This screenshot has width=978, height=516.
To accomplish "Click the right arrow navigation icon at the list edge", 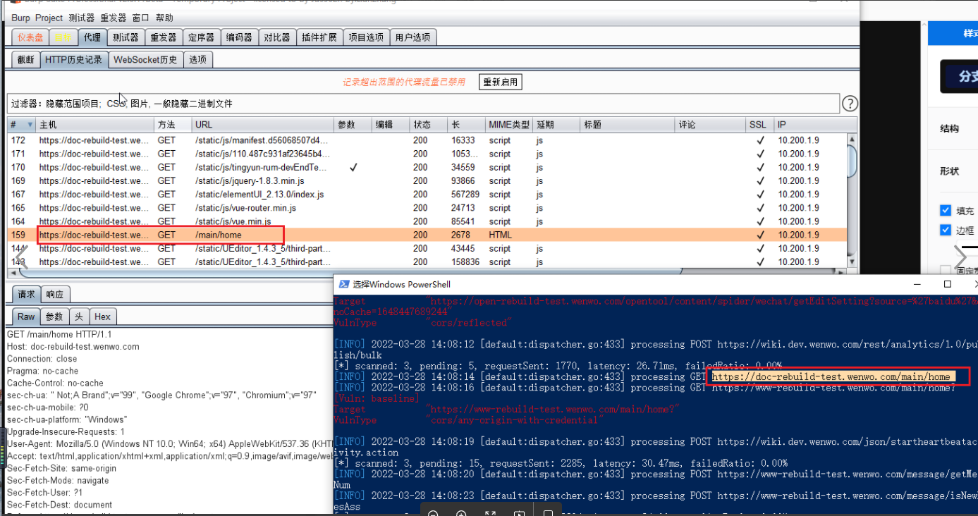I will [x=960, y=257].
